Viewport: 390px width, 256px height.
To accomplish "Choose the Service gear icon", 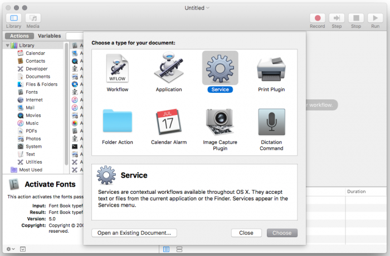I will tap(220, 68).
